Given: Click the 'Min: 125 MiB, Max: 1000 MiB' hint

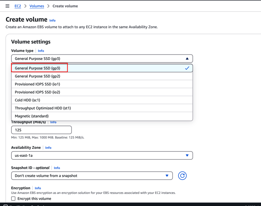Looking at the screenshot, I should (x=48, y=138).
